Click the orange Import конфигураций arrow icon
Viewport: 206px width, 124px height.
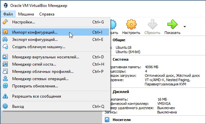click(x=5, y=32)
